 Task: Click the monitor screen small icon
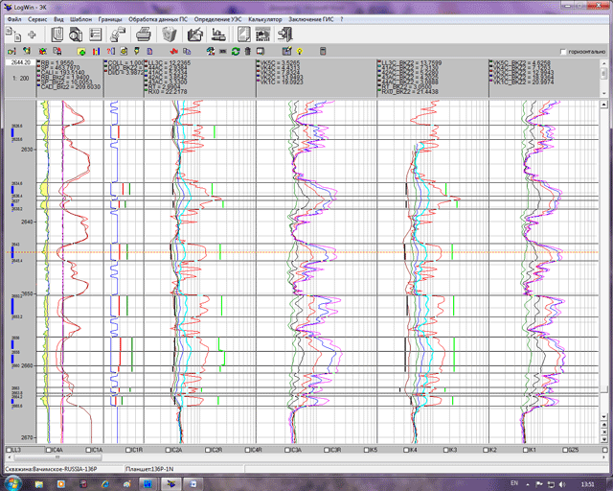click(x=260, y=51)
